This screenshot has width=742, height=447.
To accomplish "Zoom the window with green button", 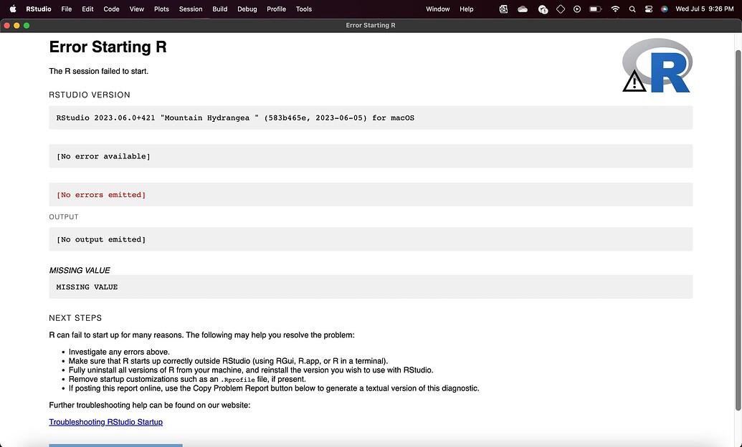I will tap(27, 26).
